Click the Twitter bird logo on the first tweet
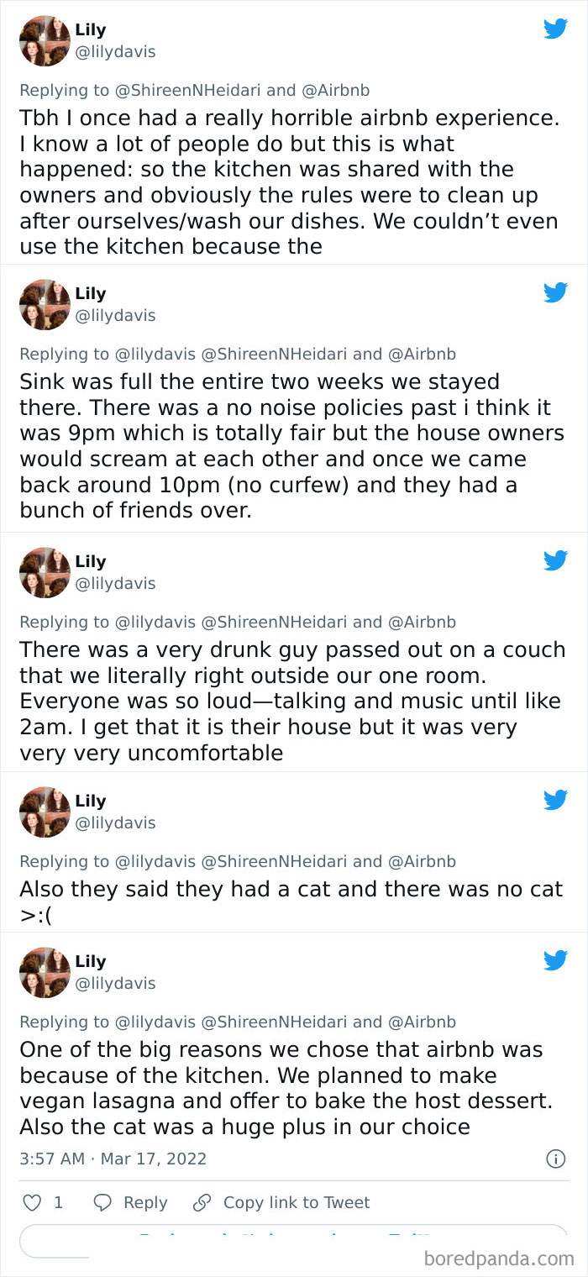The image size is (588, 1277). tap(555, 28)
